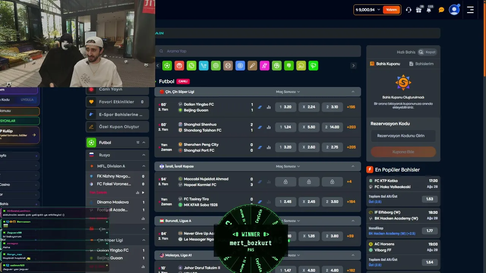The height and width of the screenshot is (273, 486).
Task: Collapse the Malezya, Liga A1 section
Action: pos(353,255)
